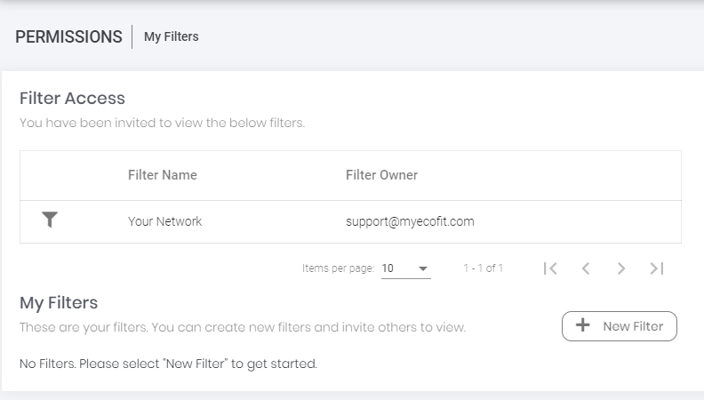Go to the first page of filters
The width and height of the screenshot is (704, 400).
550,268
